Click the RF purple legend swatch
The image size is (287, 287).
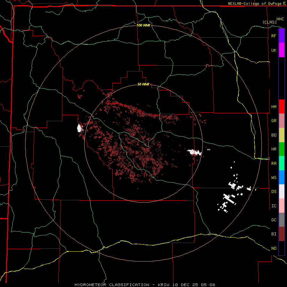click(x=282, y=36)
